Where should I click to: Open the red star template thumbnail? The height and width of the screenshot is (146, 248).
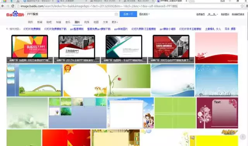(66, 137)
